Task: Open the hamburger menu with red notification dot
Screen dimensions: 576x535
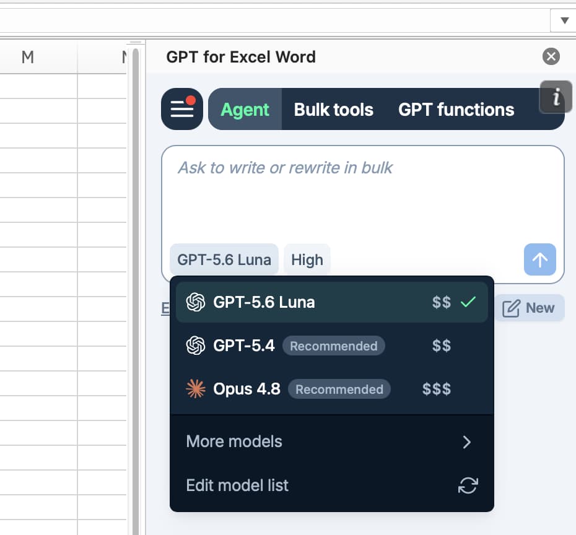Action: tap(182, 109)
